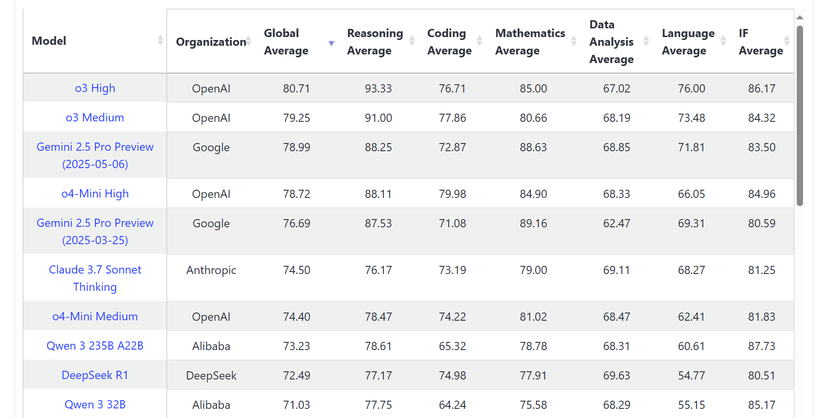Screen dimensions: 830x418
Task: Sort by IF Average arrows
Action: pos(787,40)
